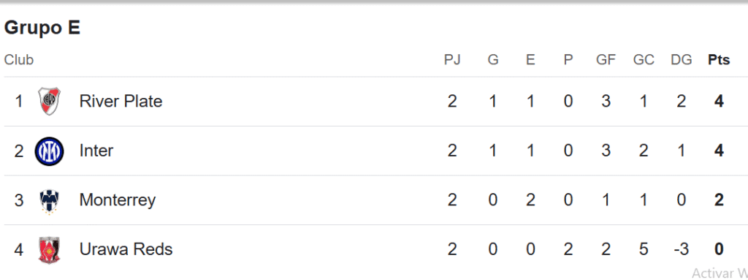
Task: Click Urawa Reds goals against value 5
Action: click(644, 249)
